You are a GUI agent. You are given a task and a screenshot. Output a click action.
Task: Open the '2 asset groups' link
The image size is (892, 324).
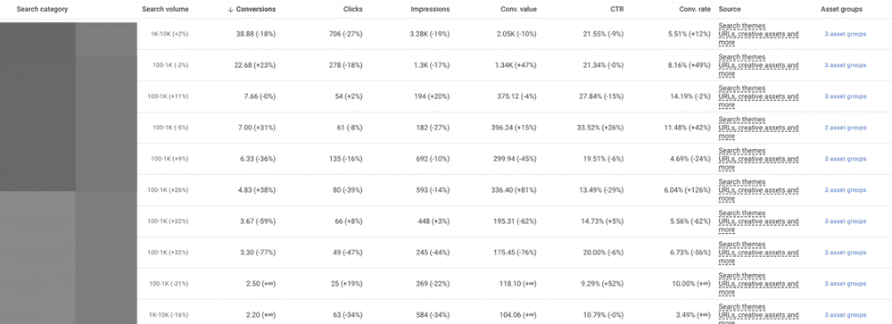846,129
